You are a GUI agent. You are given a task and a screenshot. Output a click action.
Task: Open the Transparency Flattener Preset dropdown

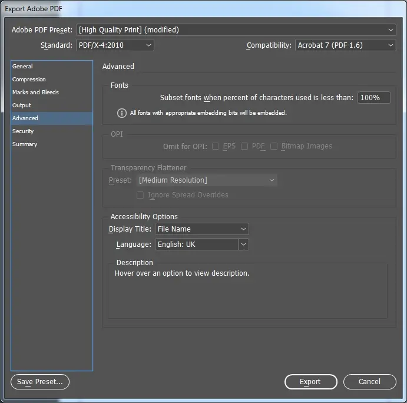(x=207, y=180)
